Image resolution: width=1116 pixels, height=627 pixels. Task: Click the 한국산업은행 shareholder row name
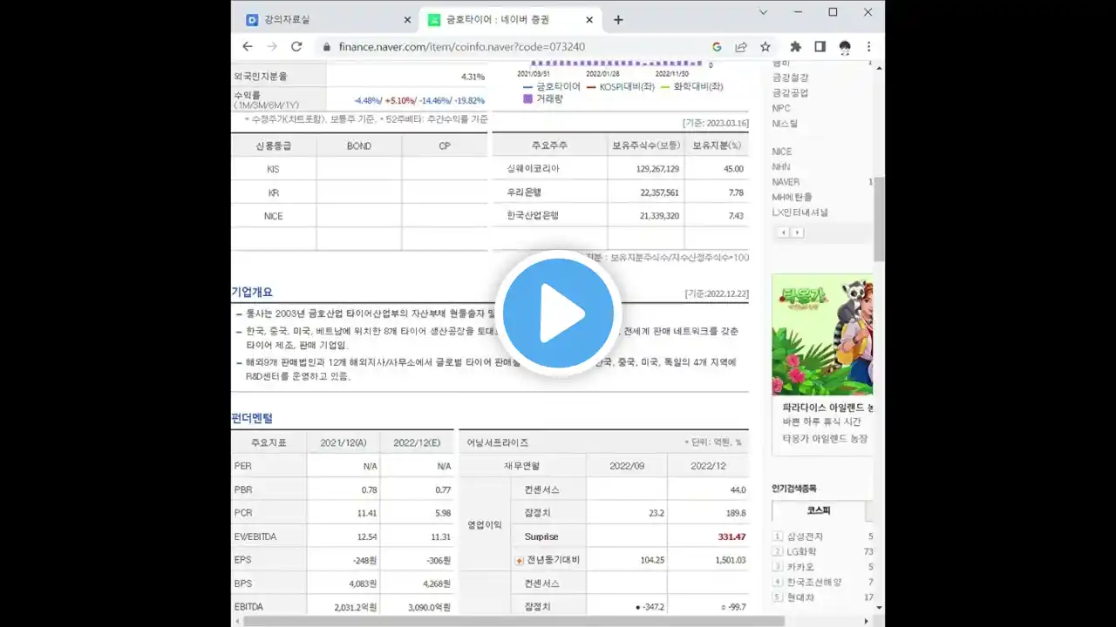(x=533, y=215)
